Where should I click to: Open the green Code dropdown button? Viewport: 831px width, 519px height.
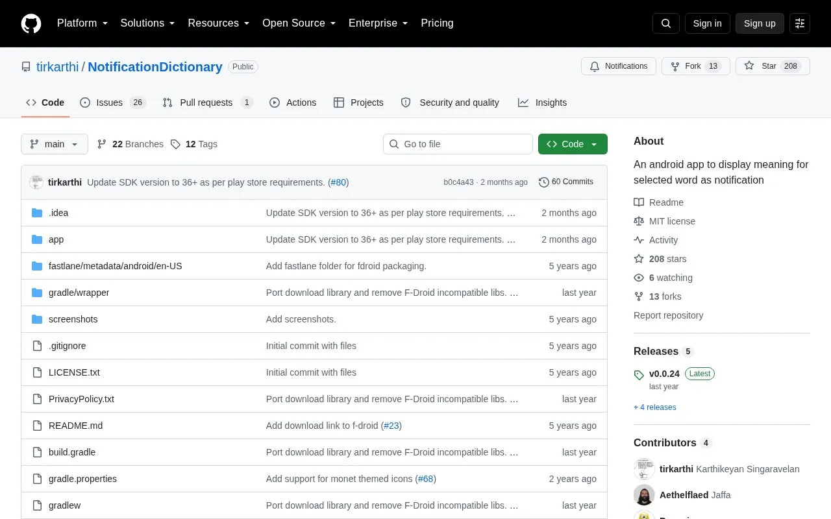coord(573,144)
